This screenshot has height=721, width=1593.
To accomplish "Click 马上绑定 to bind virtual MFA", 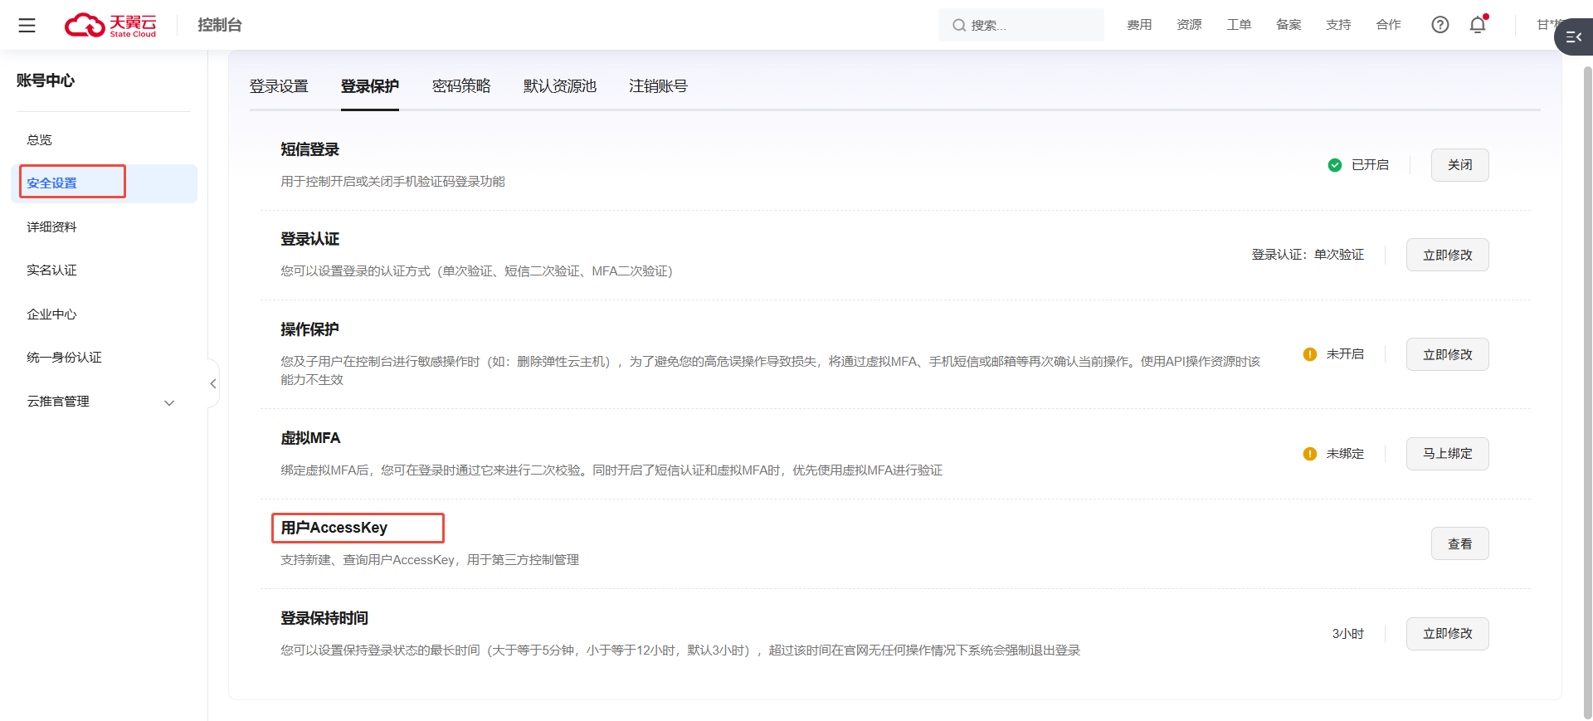I will click(1447, 454).
